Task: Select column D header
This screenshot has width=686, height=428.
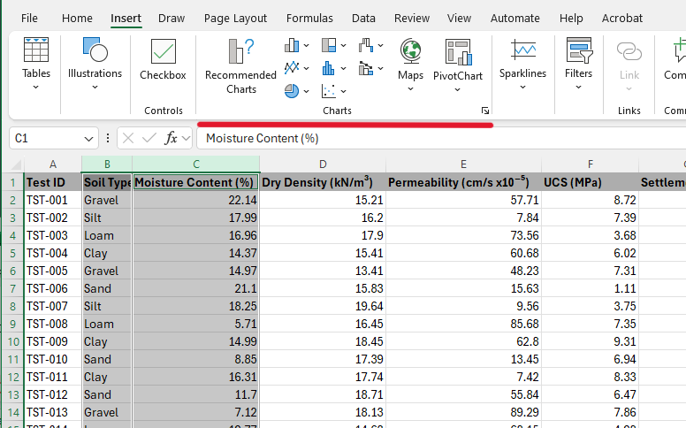Action: (323, 164)
